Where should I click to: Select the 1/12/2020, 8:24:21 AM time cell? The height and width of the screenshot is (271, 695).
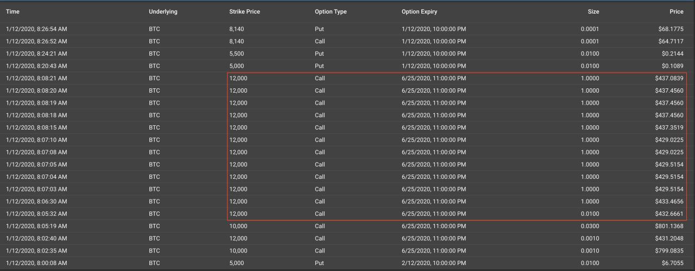coord(36,54)
